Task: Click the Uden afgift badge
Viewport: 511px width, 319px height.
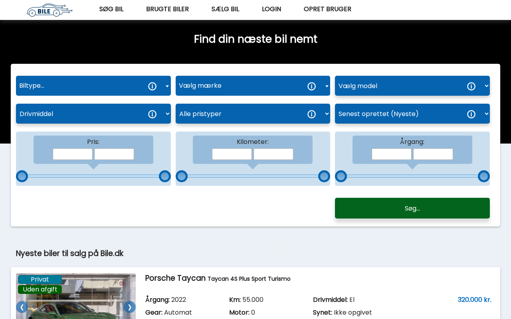Action: tap(40, 289)
